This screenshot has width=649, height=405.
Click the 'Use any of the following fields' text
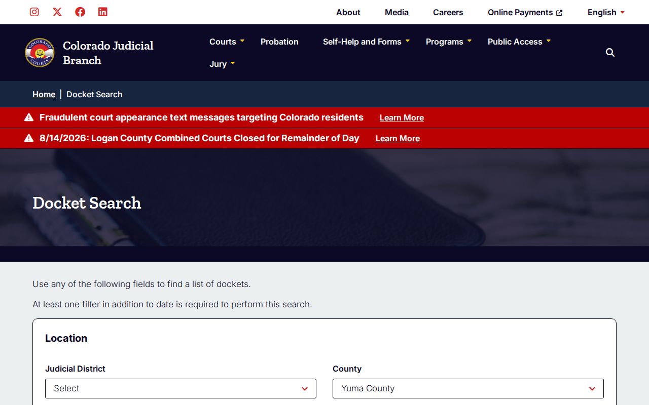coord(141,284)
